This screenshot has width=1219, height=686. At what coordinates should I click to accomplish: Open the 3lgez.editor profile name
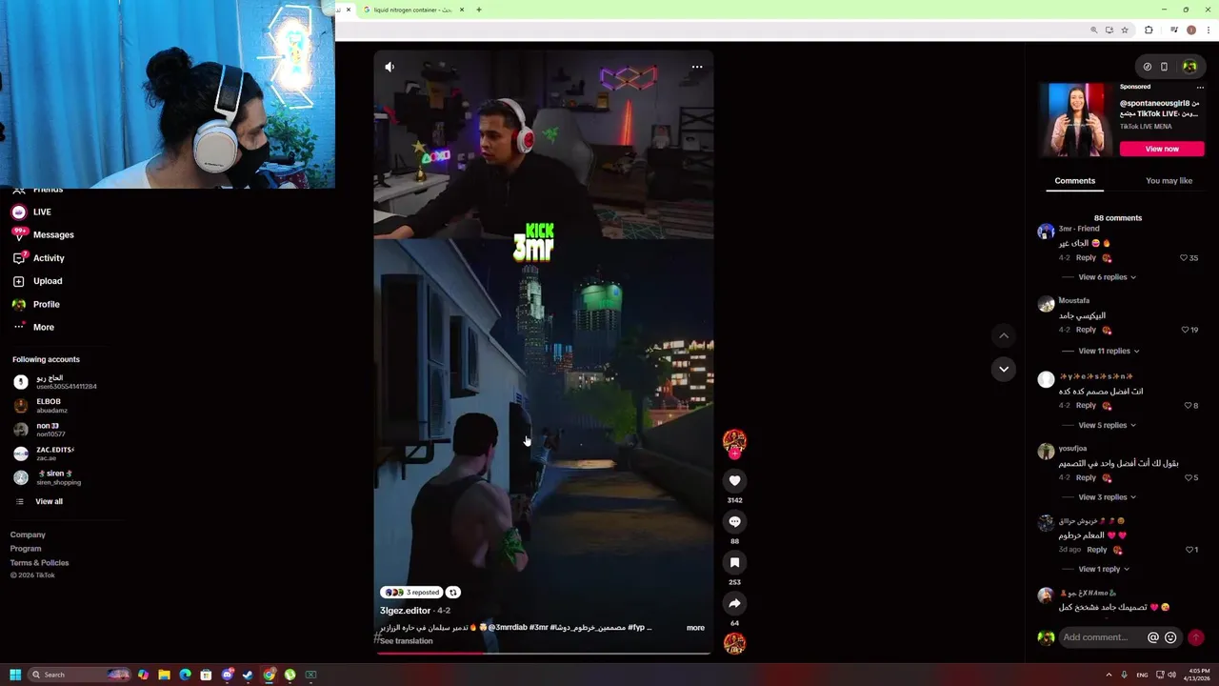405,611
